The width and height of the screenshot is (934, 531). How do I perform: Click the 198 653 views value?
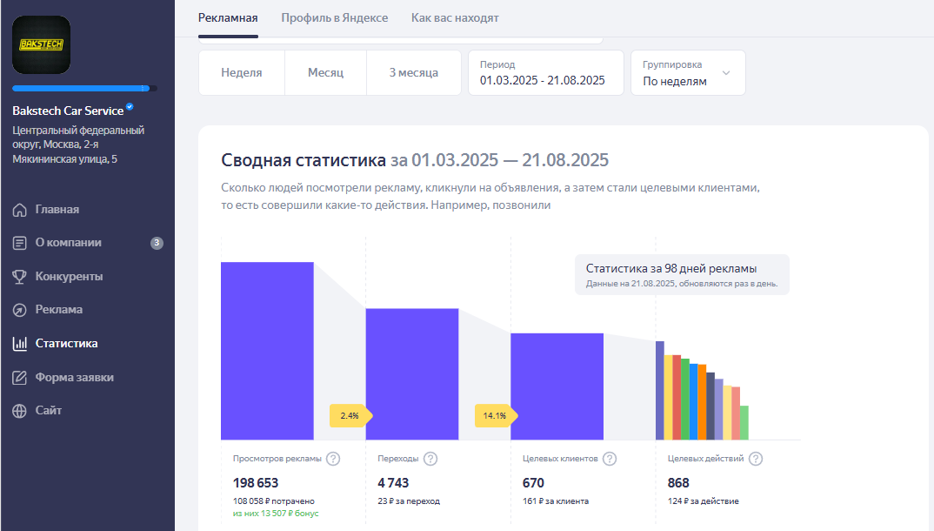pos(256,483)
